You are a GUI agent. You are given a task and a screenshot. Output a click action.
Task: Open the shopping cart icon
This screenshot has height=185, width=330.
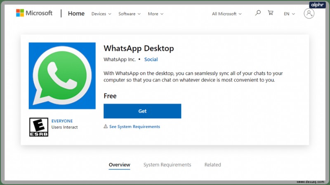click(x=271, y=13)
